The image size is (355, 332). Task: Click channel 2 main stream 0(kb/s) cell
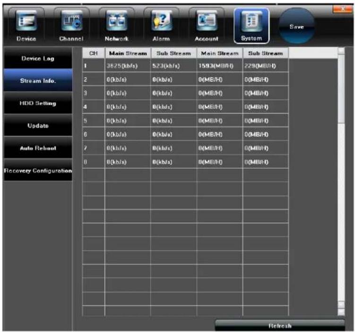click(128, 80)
